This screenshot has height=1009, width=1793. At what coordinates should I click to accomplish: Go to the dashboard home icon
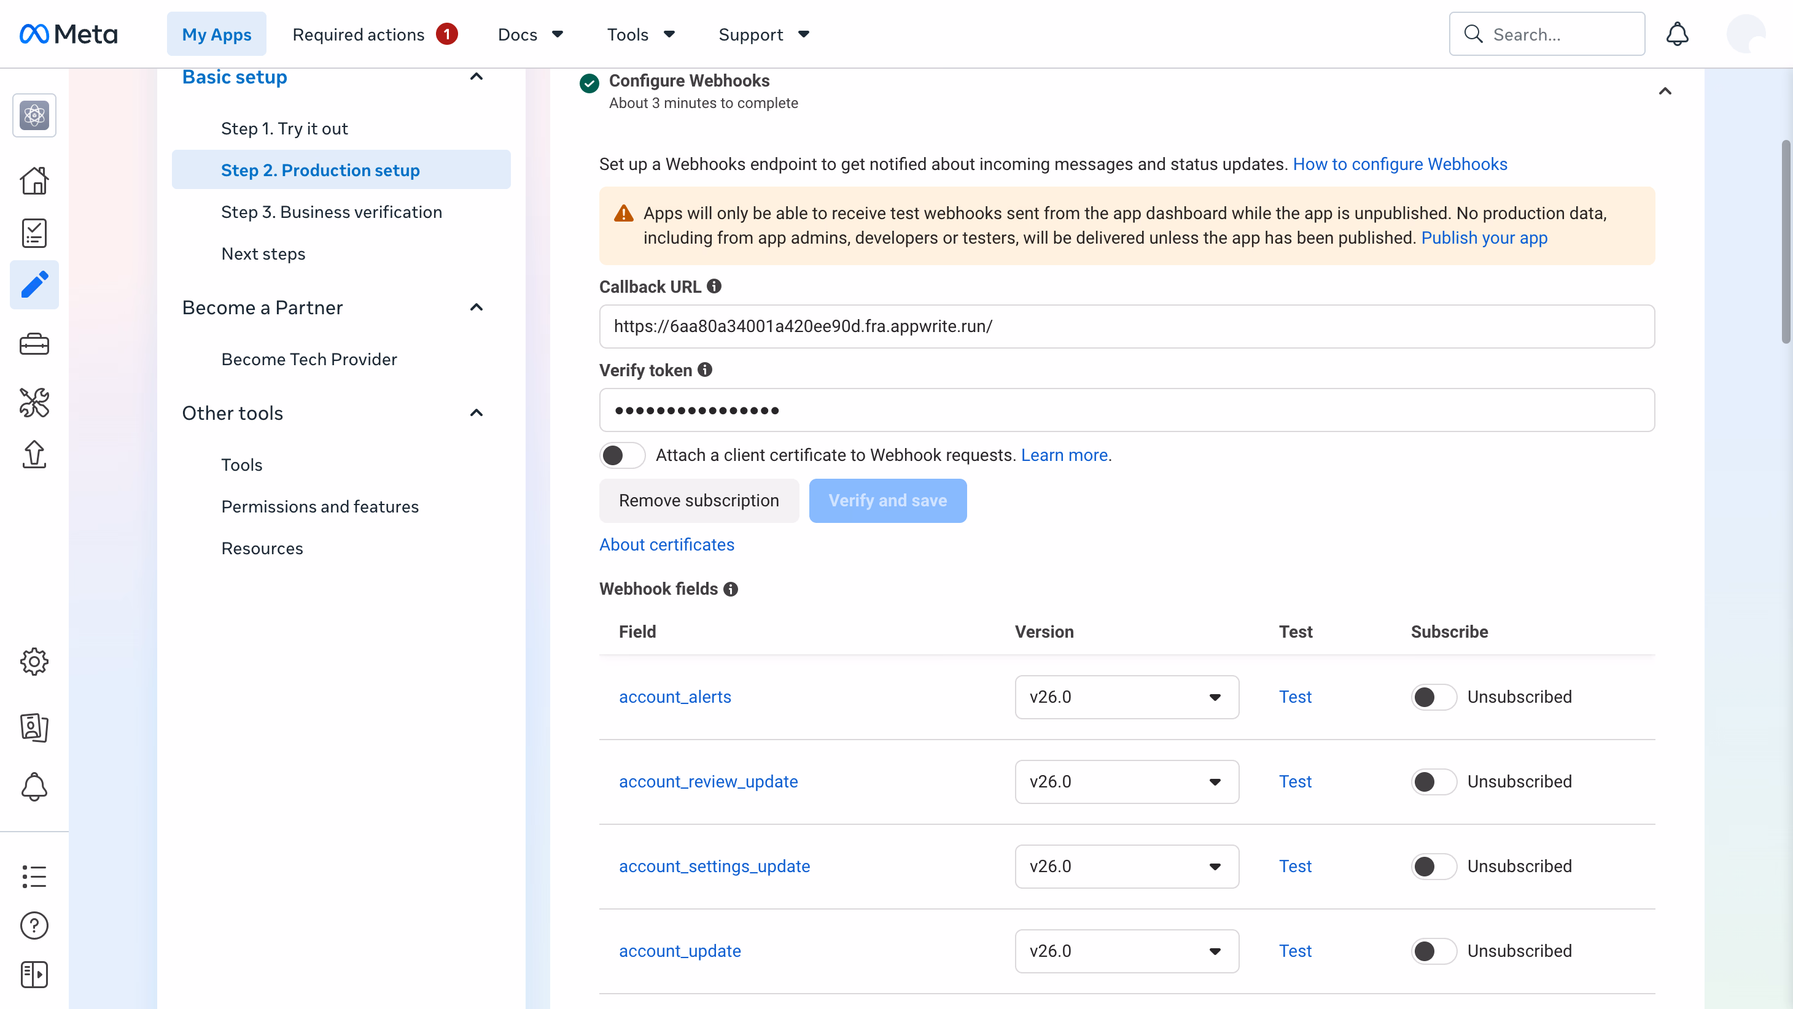click(34, 181)
